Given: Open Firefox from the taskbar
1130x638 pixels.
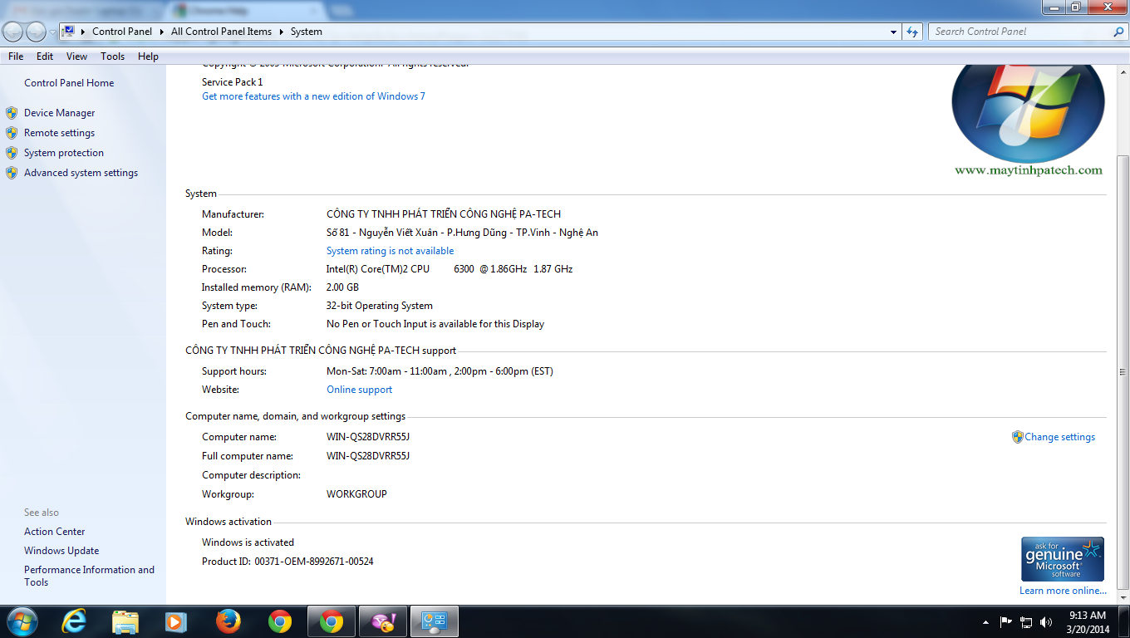Looking at the screenshot, I should pos(228,621).
